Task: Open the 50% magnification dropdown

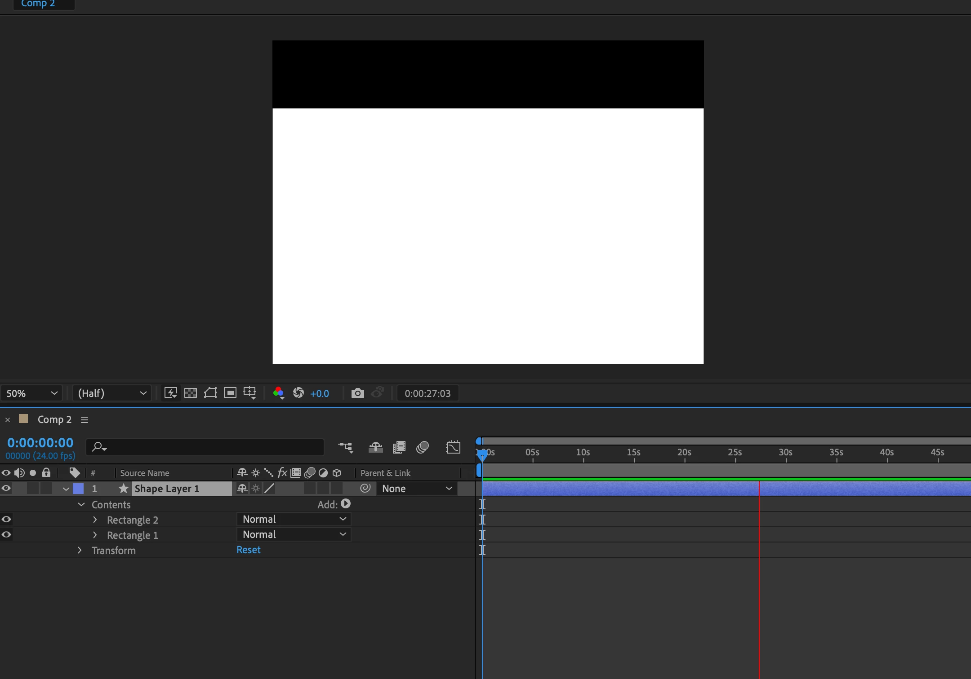Action: [31, 393]
